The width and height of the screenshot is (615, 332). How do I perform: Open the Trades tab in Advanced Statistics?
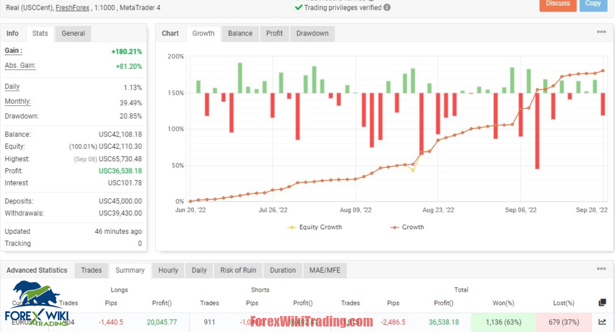pyautogui.click(x=91, y=270)
